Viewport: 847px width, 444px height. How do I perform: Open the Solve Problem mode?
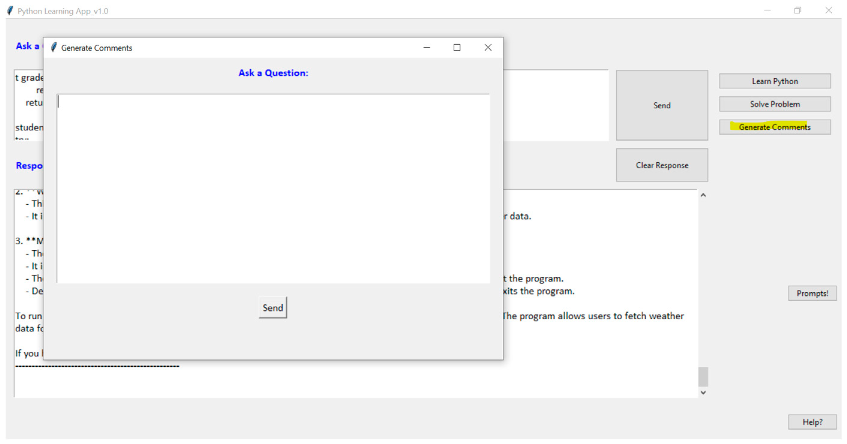click(x=775, y=104)
